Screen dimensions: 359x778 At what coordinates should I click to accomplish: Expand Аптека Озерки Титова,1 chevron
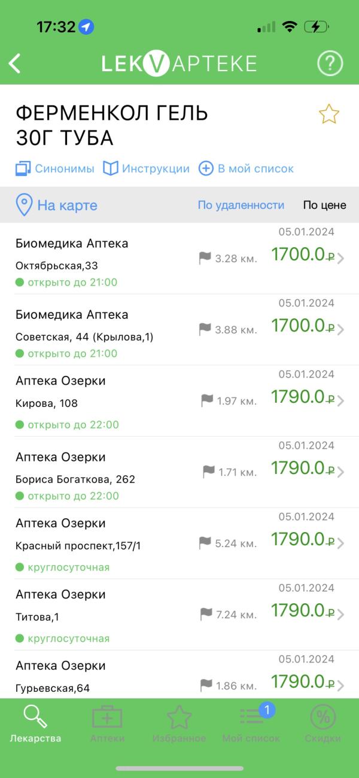tap(340, 615)
